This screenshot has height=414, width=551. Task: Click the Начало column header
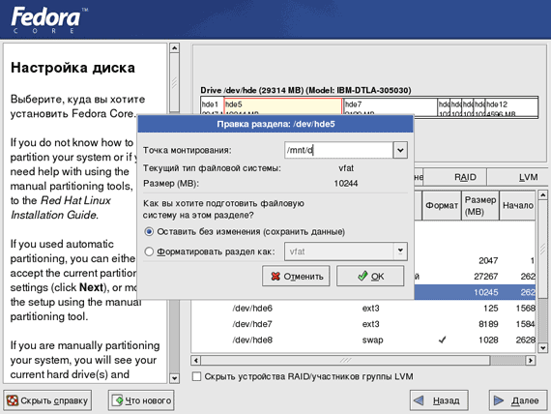517,205
